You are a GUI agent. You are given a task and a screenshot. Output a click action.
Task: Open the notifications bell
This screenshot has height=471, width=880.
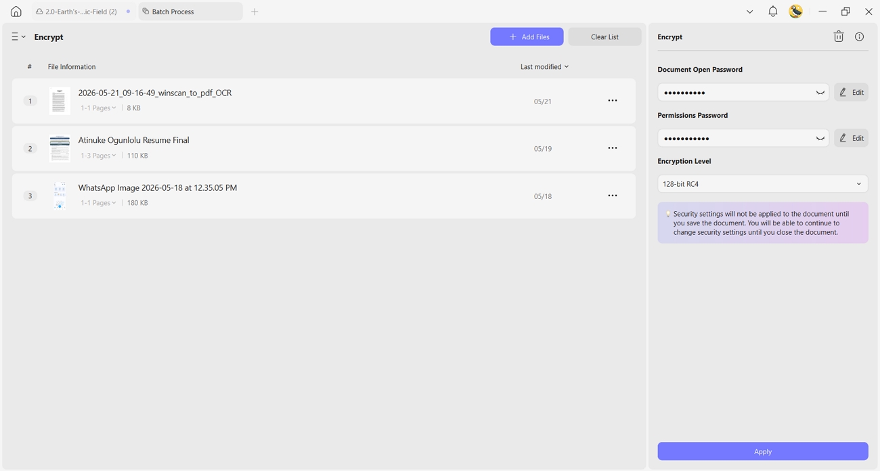(772, 12)
